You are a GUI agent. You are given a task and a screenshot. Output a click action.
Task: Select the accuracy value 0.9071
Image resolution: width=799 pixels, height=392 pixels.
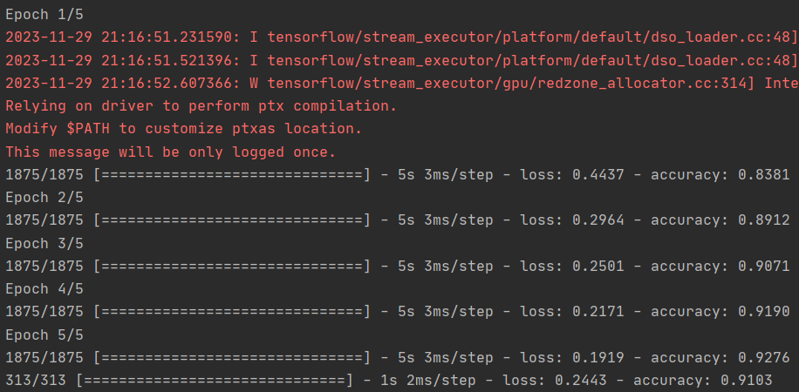click(x=764, y=265)
